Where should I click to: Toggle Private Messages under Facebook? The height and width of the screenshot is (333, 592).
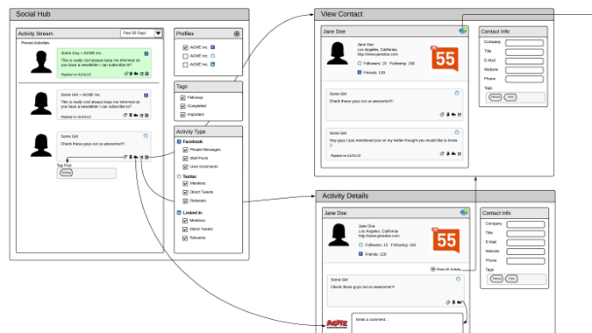pyautogui.click(x=185, y=150)
